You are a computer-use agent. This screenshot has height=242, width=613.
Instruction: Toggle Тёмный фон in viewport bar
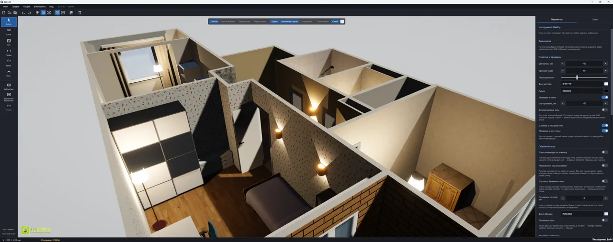click(323, 22)
